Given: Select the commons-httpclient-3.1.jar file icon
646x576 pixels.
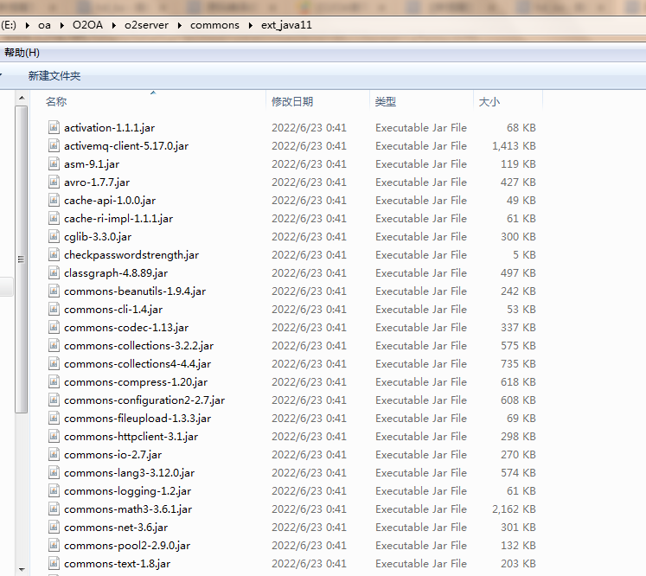Looking at the screenshot, I should pos(54,437).
